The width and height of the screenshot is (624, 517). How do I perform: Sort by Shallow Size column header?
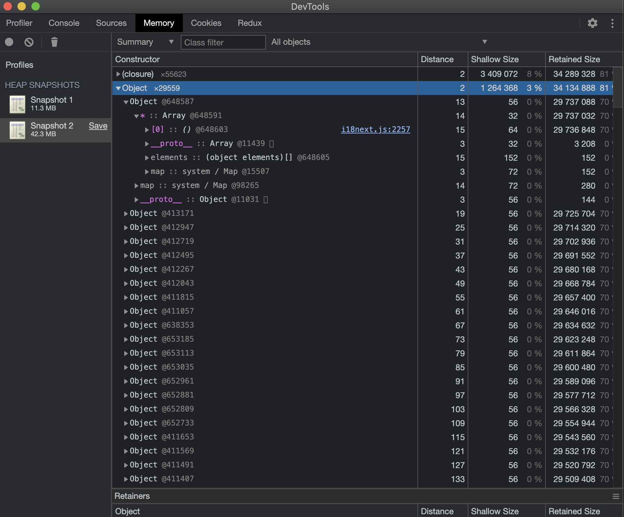pyautogui.click(x=506, y=59)
